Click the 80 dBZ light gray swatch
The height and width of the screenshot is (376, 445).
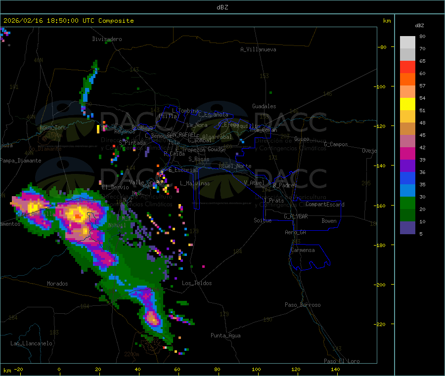pyautogui.click(x=407, y=42)
